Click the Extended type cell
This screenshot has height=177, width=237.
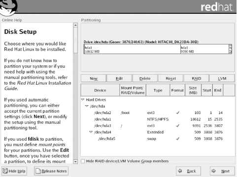(x=155, y=132)
